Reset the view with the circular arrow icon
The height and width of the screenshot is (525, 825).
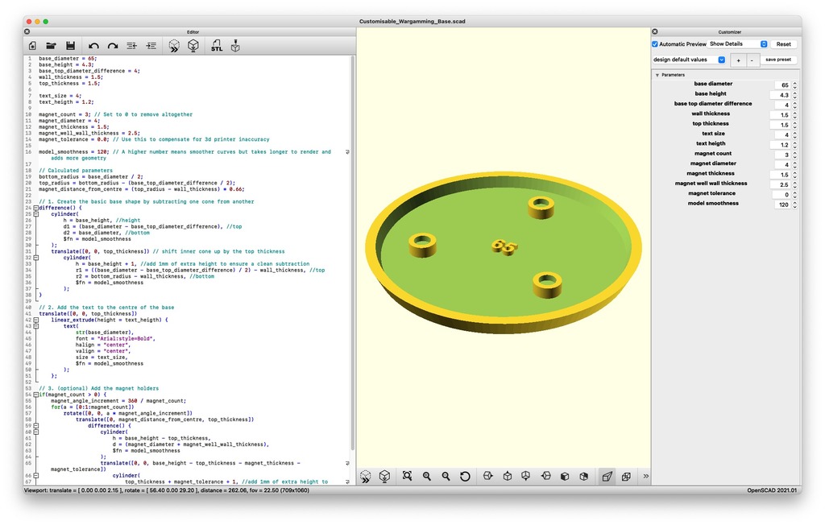click(465, 477)
